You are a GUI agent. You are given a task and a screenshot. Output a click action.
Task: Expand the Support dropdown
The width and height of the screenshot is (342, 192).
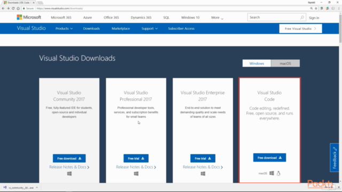[x=150, y=28]
